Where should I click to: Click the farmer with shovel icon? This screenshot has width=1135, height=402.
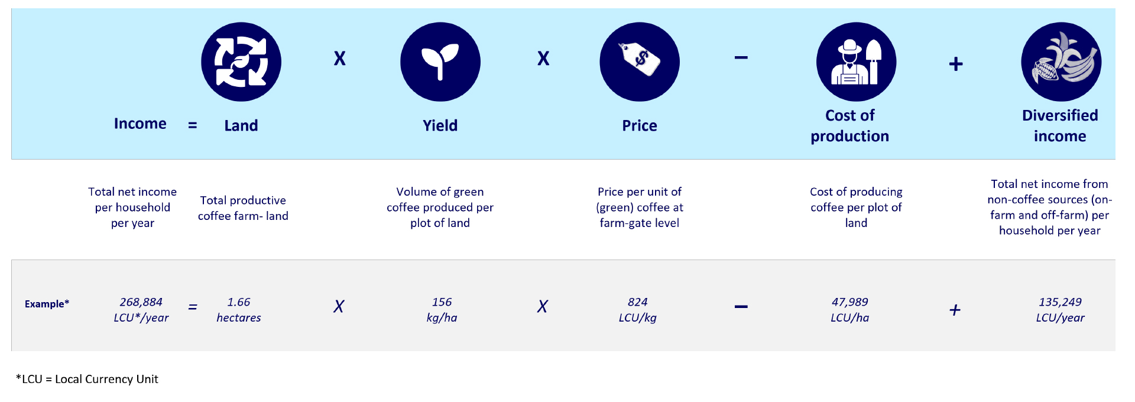coord(855,62)
